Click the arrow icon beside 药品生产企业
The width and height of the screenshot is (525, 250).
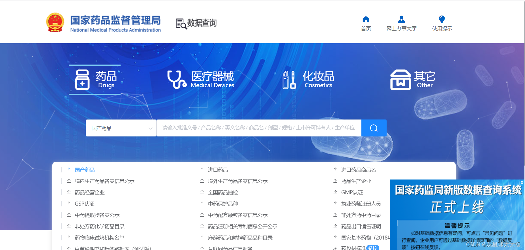335,181
